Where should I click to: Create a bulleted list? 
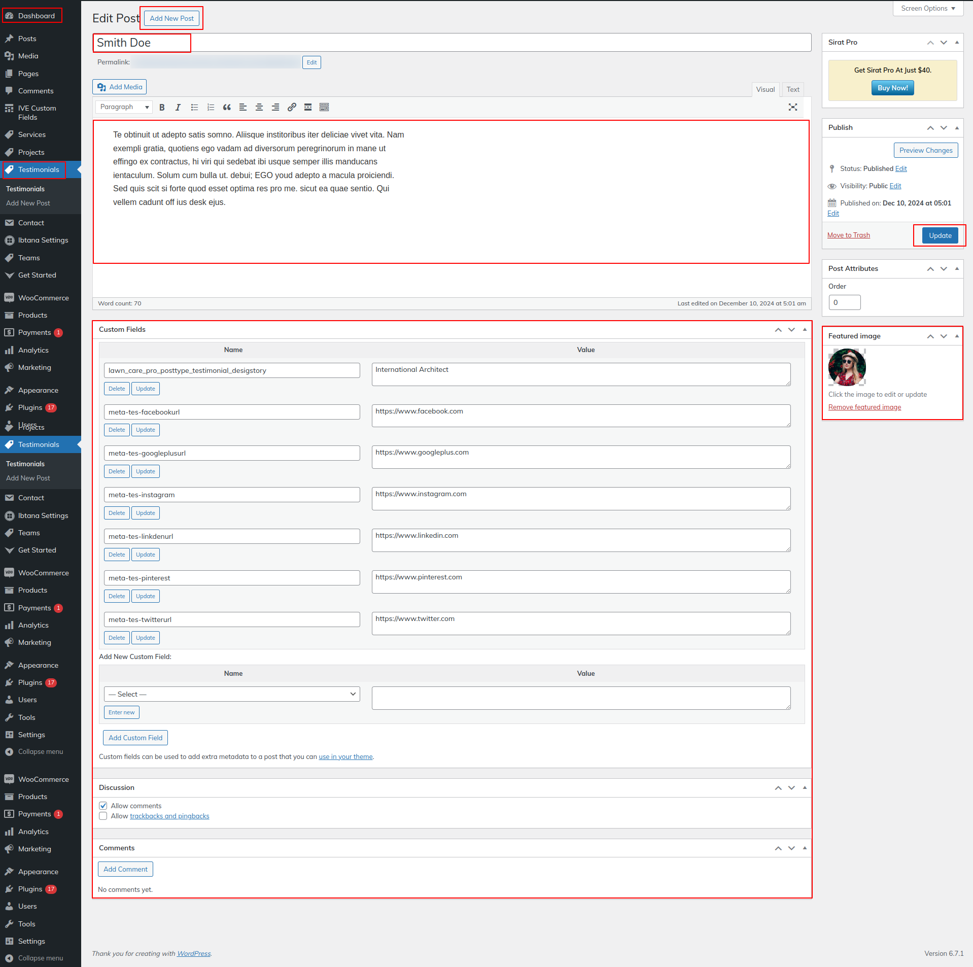coord(194,107)
